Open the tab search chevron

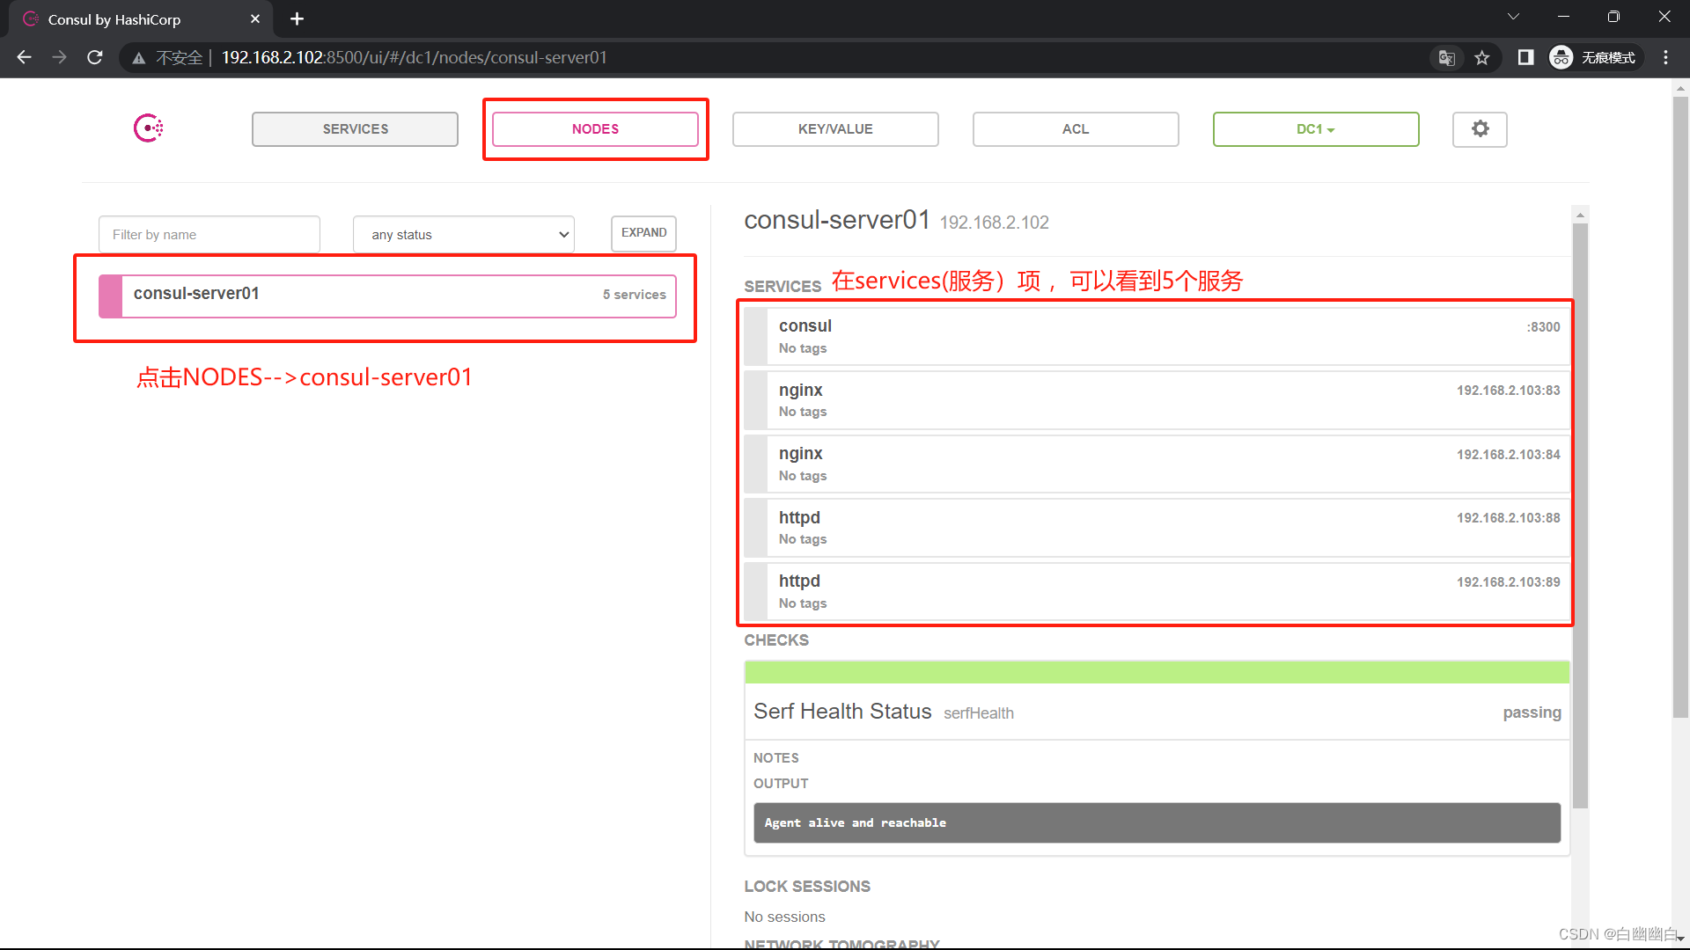[x=1514, y=17]
